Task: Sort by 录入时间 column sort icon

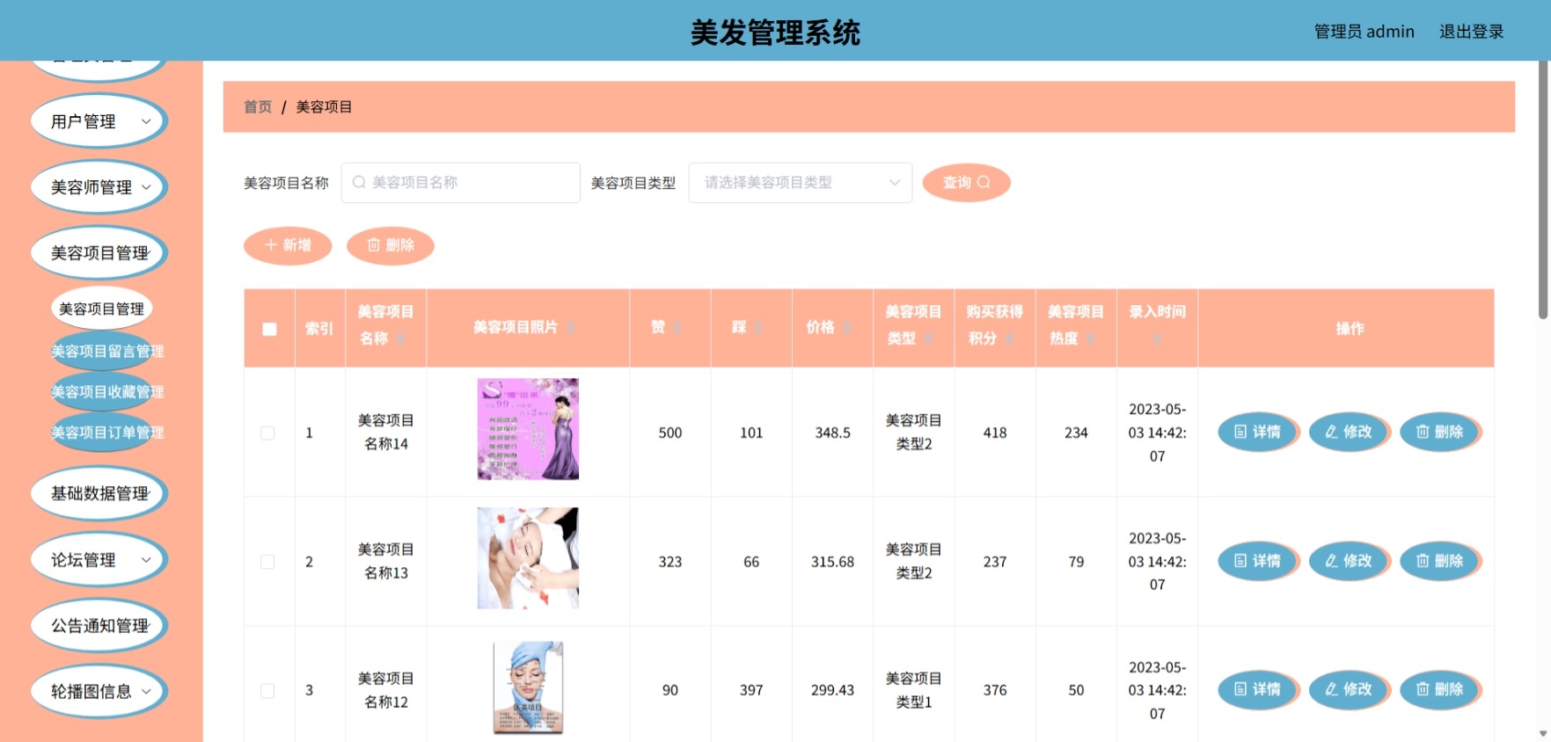Action: [1157, 338]
